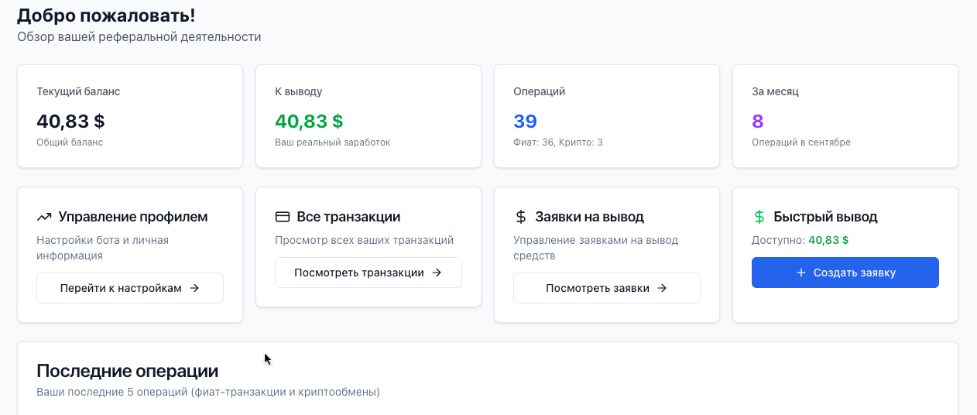Viewport: 977px width, 415px height.
Task: Click the credit card icon beside Все транзакции
Action: click(x=283, y=217)
